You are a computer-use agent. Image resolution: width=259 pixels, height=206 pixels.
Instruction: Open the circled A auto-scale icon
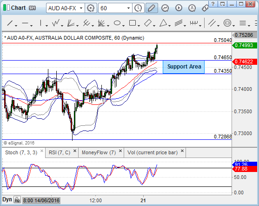[192, 8]
